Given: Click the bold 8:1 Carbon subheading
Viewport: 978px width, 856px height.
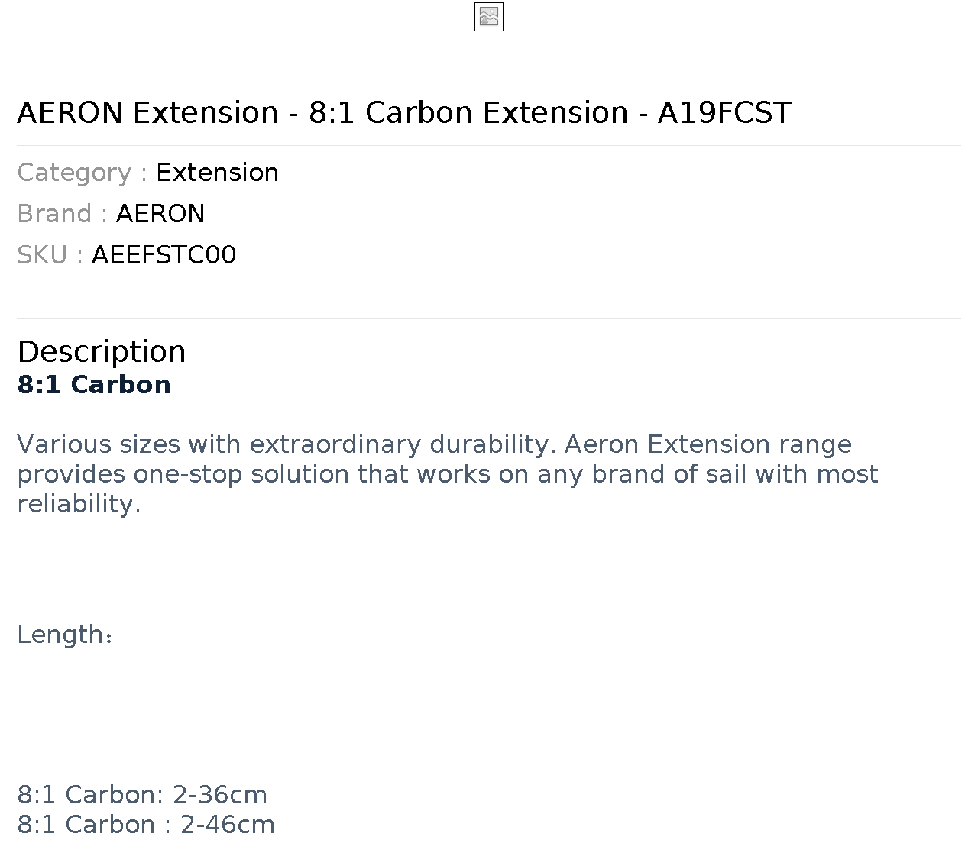Looking at the screenshot, I should [x=94, y=385].
